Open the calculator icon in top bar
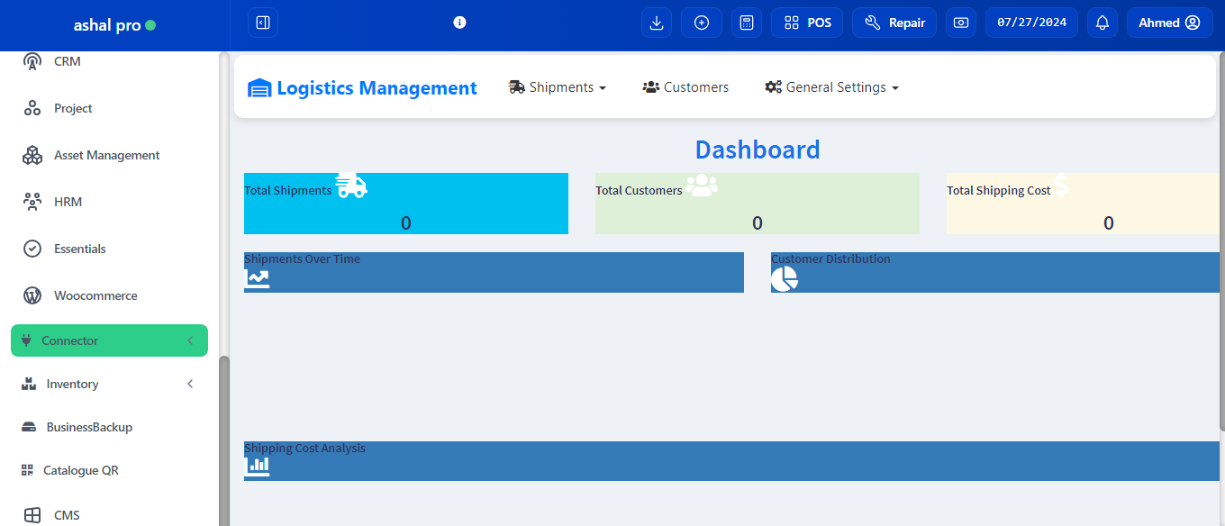The height and width of the screenshot is (526, 1225). (747, 23)
